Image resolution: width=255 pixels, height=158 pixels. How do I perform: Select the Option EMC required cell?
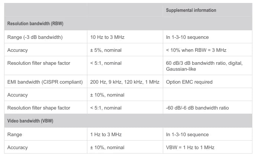[189, 82]
